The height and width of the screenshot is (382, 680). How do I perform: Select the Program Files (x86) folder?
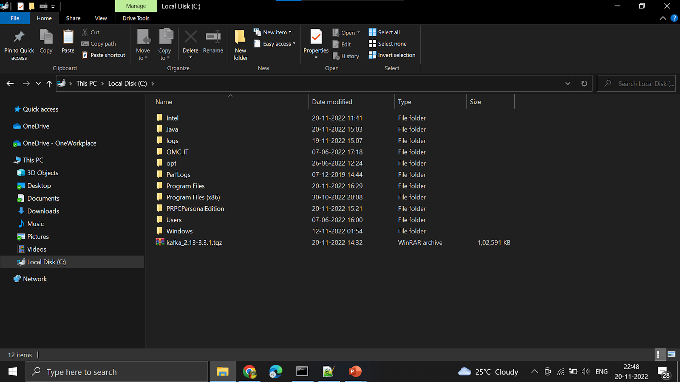point(193,197)
